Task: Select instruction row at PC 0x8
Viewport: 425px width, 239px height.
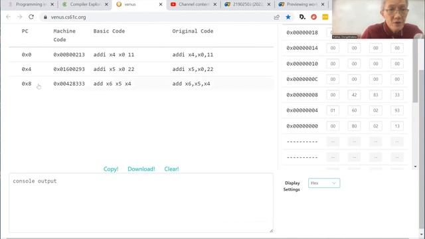Action: click(141, 84)
